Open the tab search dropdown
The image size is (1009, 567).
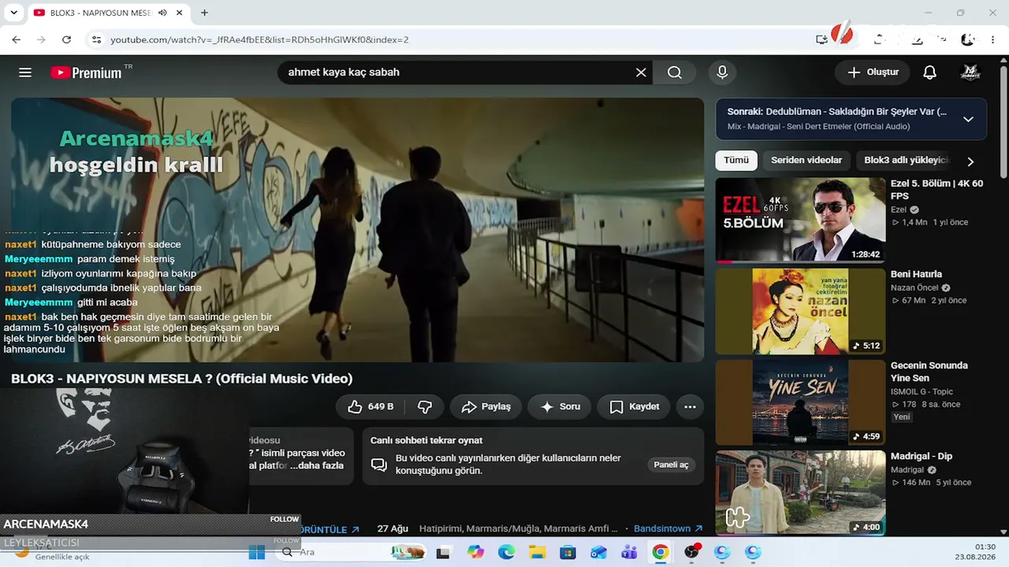(13, 13)
